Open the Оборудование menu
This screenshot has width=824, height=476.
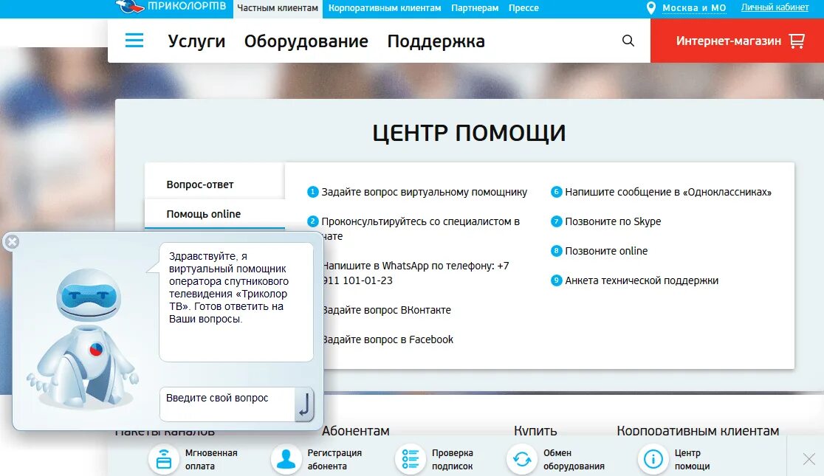click(x=306, y=41)
